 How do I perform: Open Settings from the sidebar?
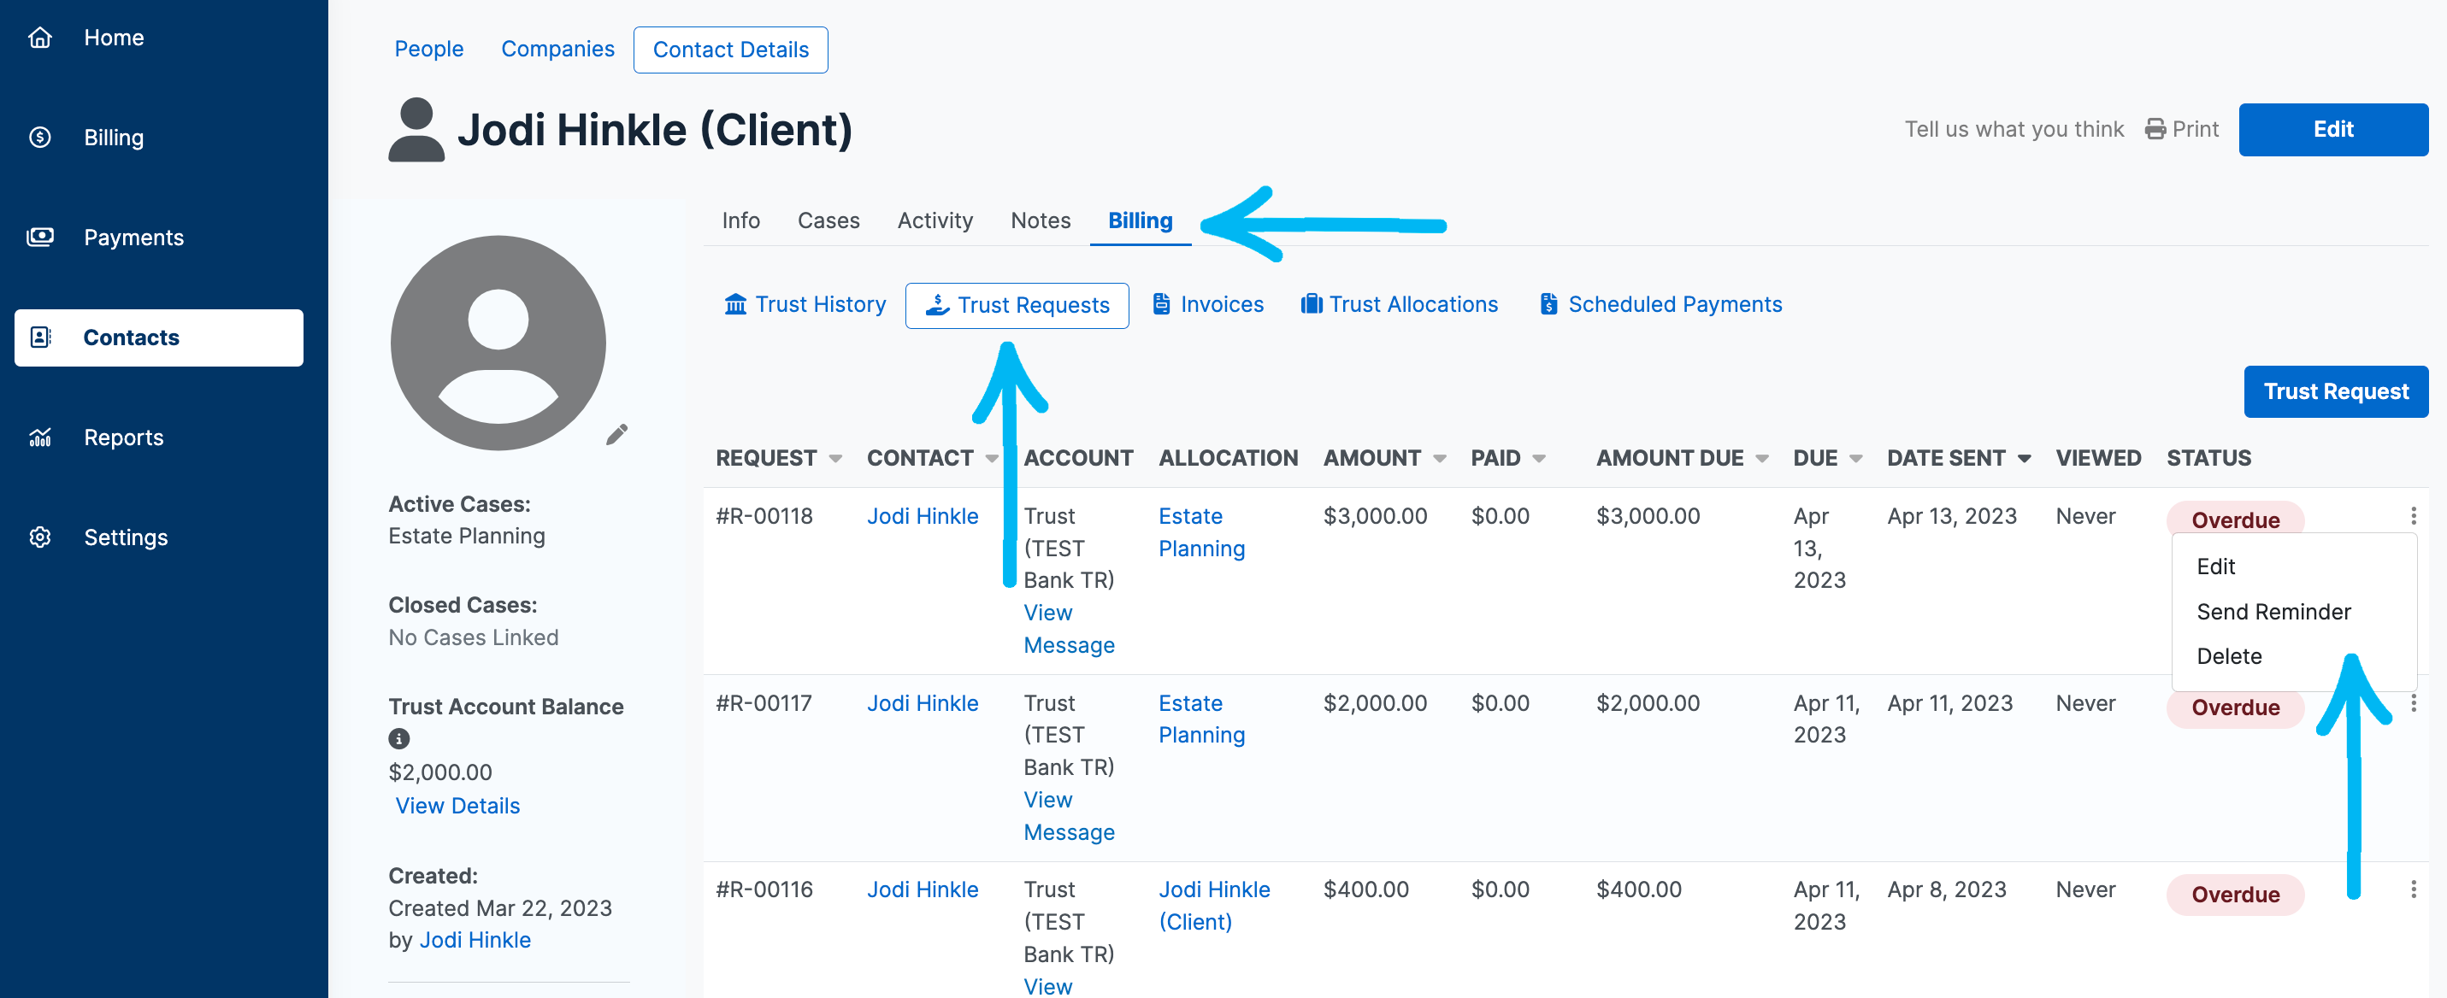pos(126,537)
